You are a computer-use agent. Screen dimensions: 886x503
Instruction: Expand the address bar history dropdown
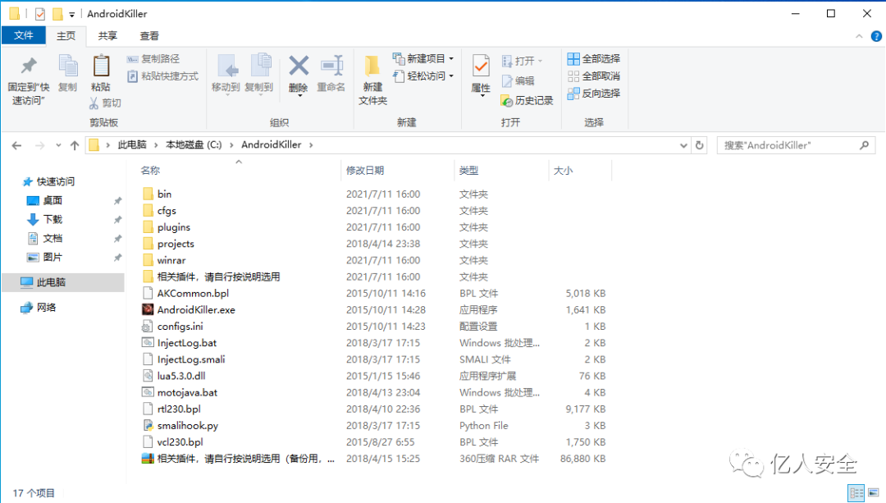(x=683, y=144)
